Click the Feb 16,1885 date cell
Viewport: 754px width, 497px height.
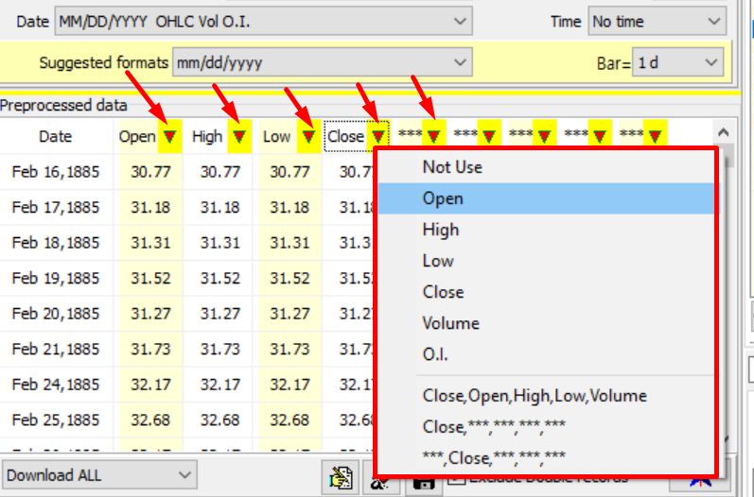(56, 171)
